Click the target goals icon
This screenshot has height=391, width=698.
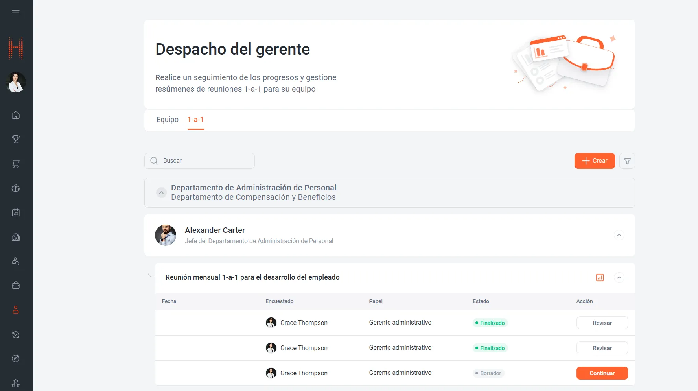16,358
